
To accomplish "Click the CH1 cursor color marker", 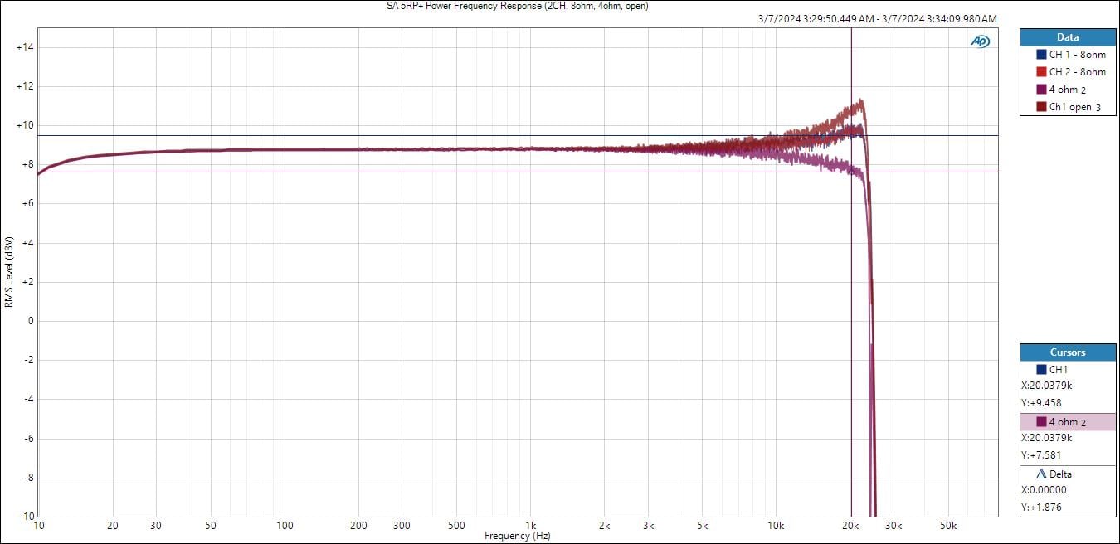I will pyautogui.click(x=1042, y=370).
